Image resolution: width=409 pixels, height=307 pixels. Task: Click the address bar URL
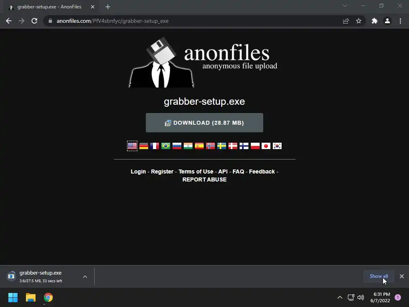click(x=112, y=21)
